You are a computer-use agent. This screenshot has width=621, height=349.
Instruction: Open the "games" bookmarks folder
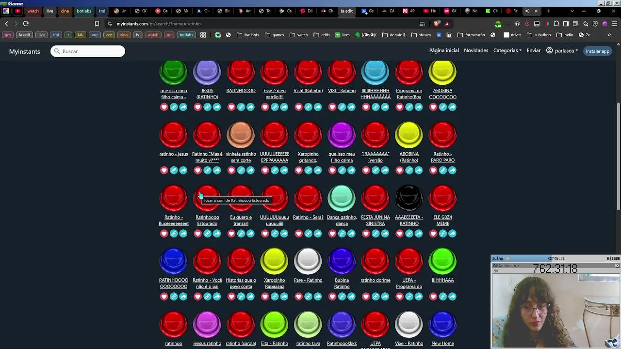coord(275,35)
